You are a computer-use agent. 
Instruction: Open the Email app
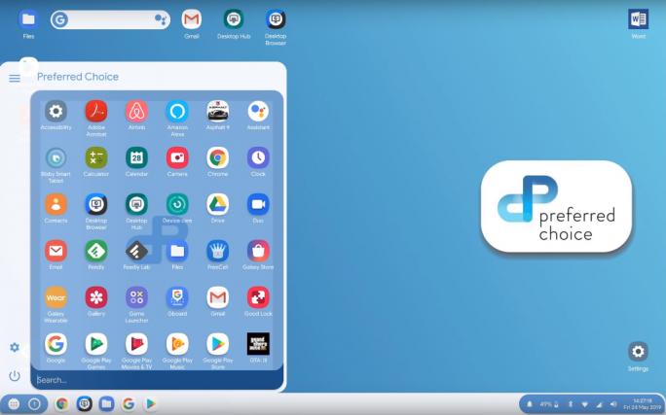pos(55,251)
